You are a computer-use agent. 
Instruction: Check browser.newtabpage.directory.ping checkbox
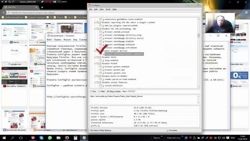click(101, 35)
